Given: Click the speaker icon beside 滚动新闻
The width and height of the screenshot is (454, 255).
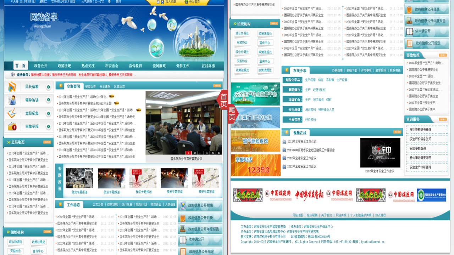Looking at the screenshot, I should (13, 75).
